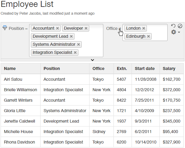
Task: Remove Integration Specialist from Position filter
Action: [75, 53]
